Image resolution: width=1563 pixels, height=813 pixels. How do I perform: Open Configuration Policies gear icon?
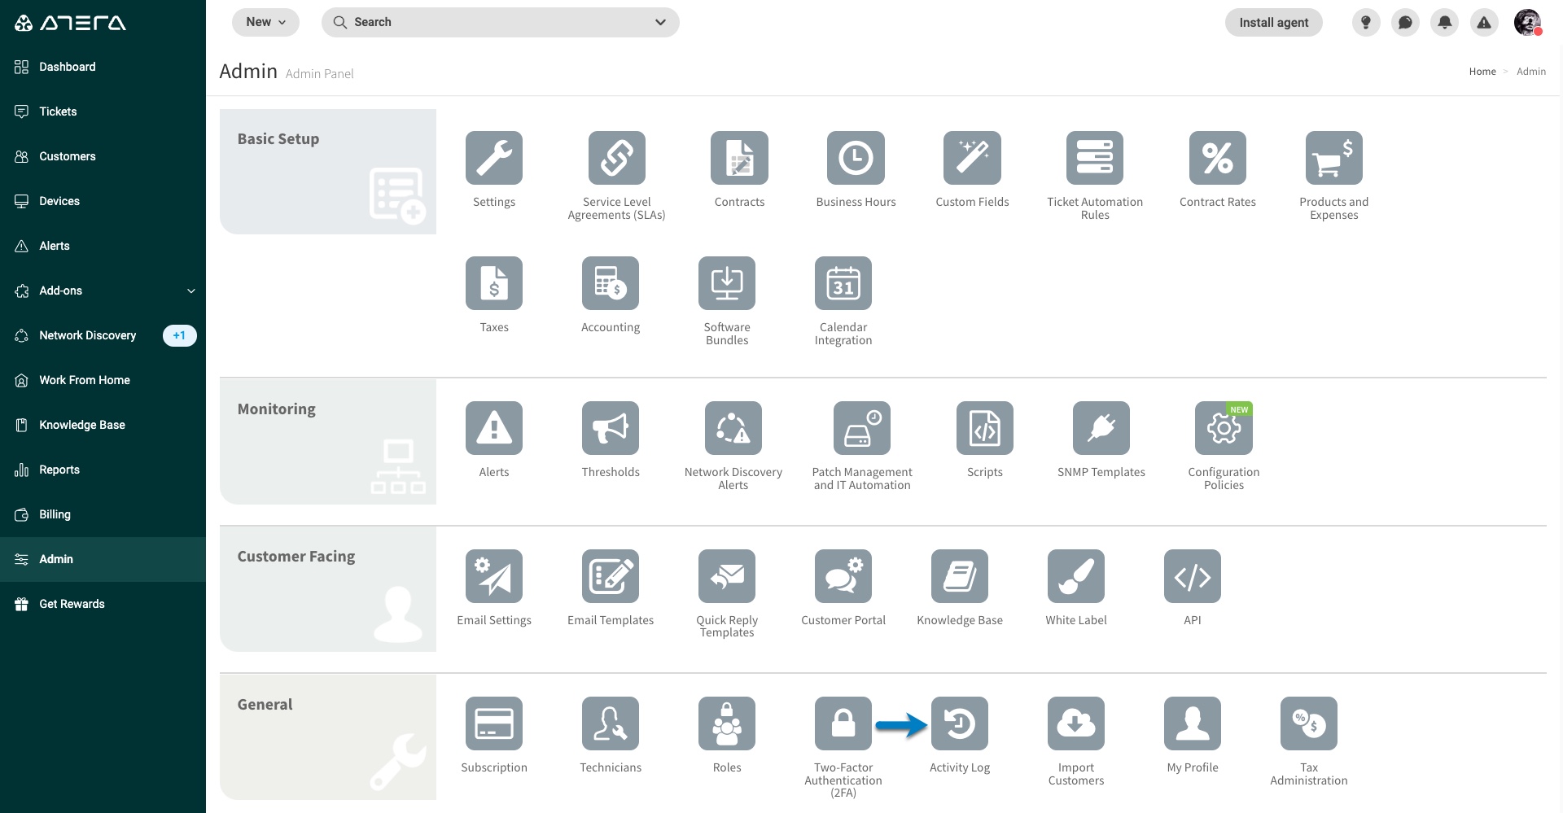click(1224, 428)
